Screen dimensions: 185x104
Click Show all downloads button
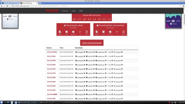pos(92,43)
